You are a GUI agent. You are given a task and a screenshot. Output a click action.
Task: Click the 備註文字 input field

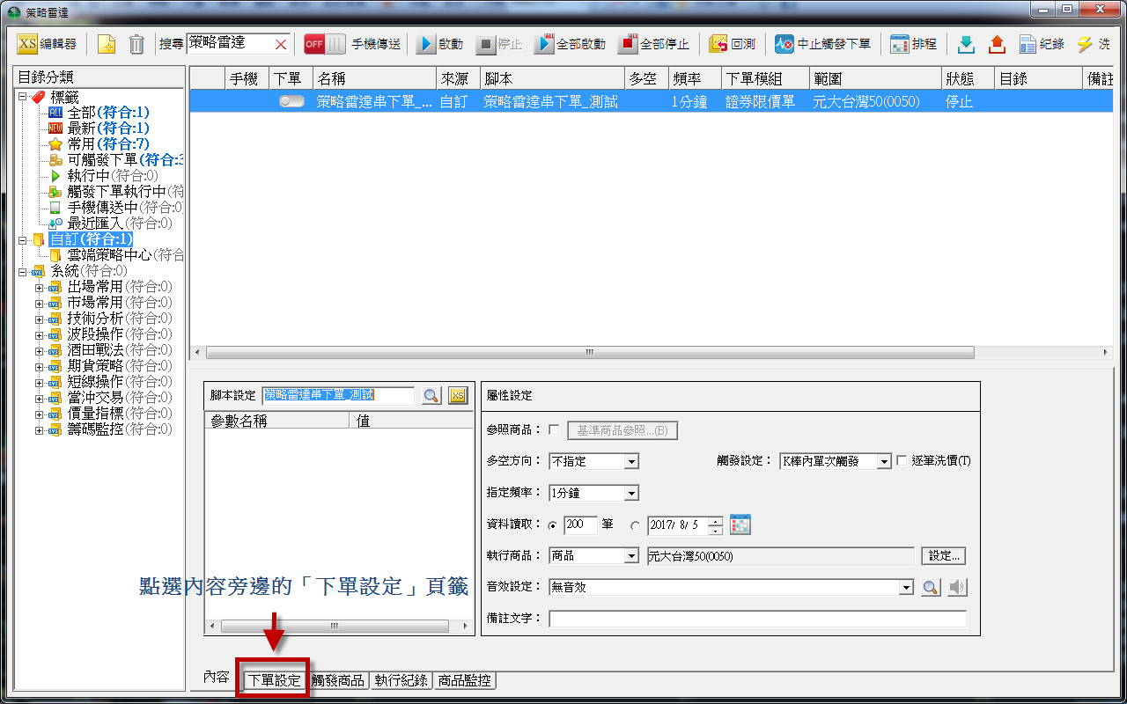tap(757, 619)
